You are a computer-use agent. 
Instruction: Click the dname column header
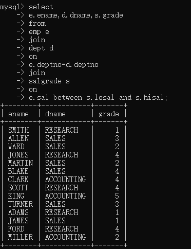[55, 114]
